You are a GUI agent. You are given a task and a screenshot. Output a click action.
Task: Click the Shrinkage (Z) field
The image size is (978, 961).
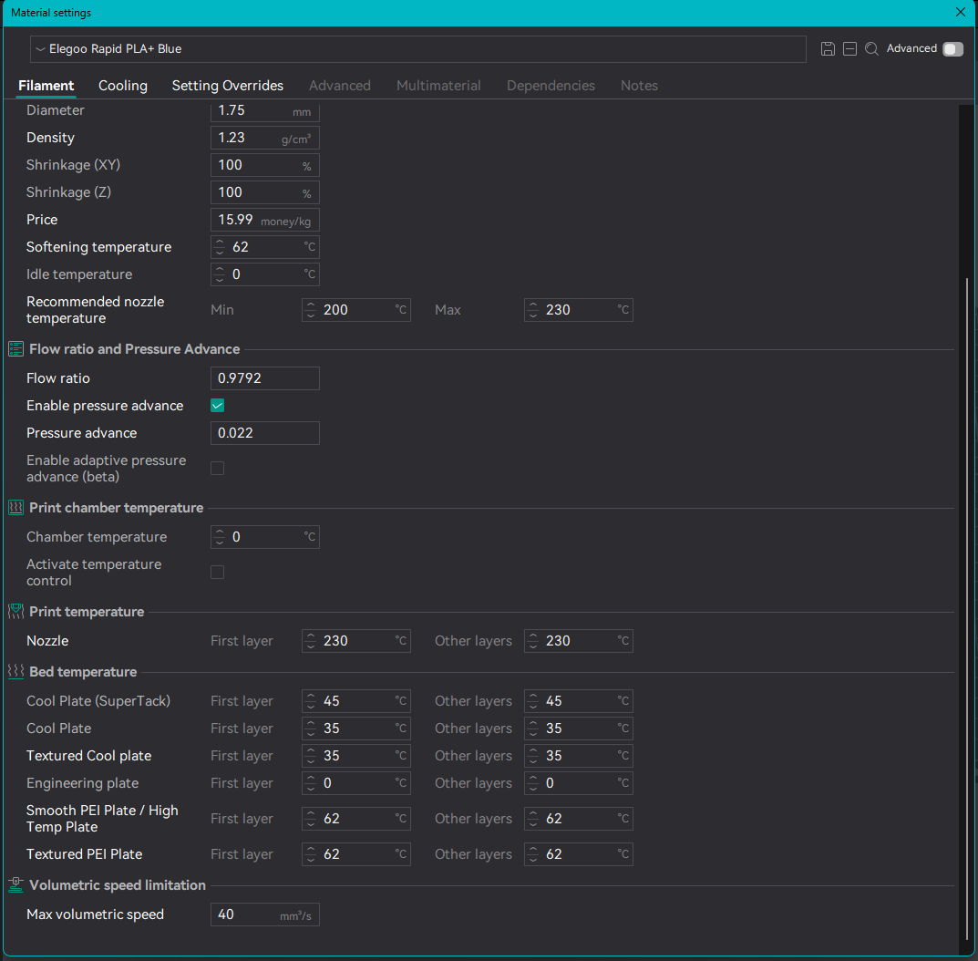[x=265, y=192]
